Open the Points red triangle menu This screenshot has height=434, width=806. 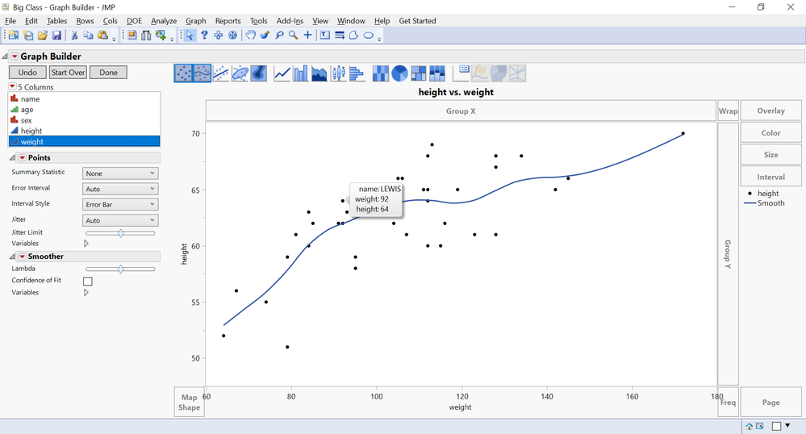[x=23, y=157]
